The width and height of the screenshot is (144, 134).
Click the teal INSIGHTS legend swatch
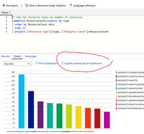[116, 84]
